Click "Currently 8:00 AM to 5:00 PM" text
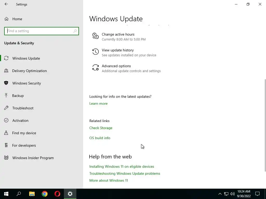 coord(124,39)
